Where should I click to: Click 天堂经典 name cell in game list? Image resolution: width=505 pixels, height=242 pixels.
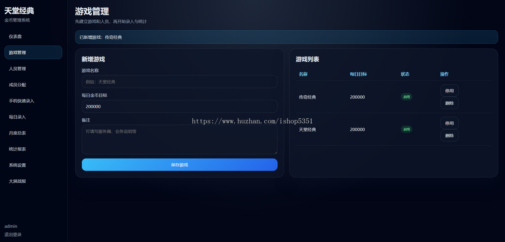click(x=307, y=130)
